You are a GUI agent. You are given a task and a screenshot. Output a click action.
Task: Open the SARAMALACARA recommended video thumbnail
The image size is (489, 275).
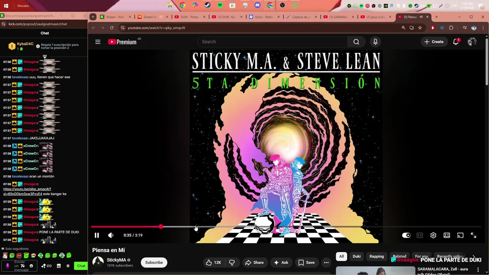point(375,270)
